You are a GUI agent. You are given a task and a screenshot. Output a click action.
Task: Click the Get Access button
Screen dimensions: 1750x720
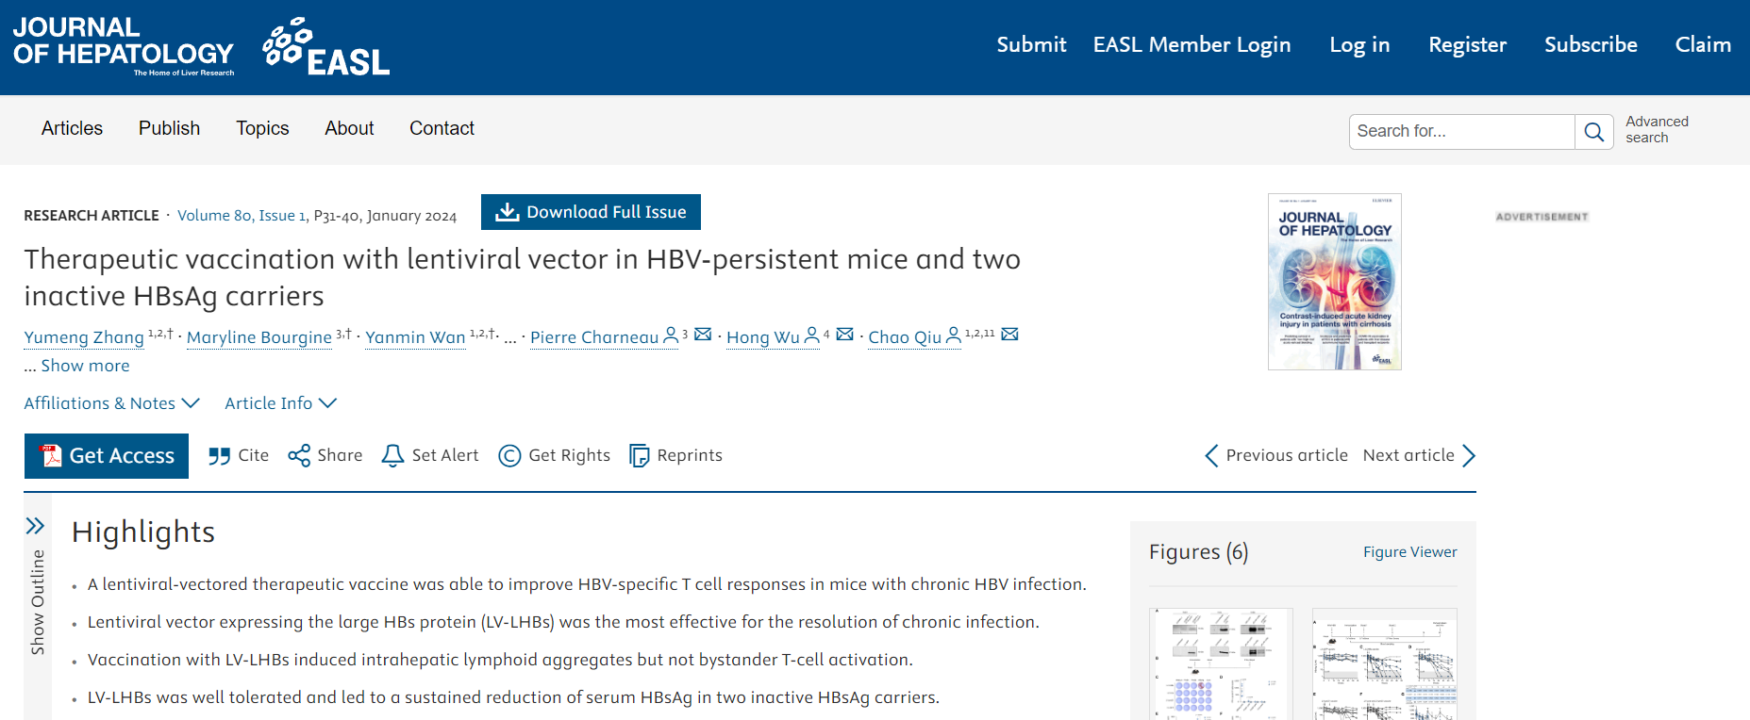[107, 456]
